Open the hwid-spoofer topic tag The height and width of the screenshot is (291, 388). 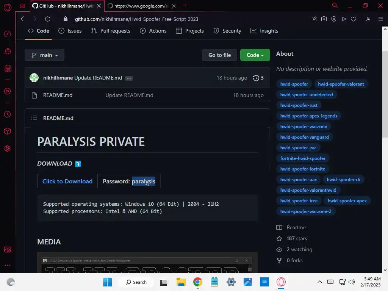point(294,84)
